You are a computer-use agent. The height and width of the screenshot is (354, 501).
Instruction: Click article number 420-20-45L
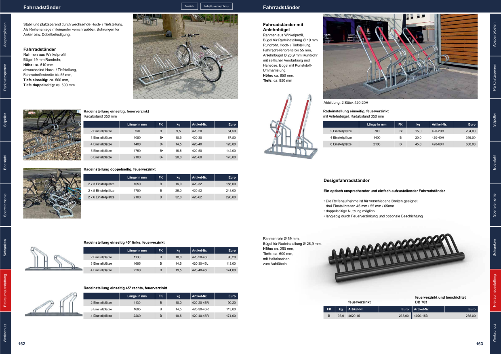(200, 257)
